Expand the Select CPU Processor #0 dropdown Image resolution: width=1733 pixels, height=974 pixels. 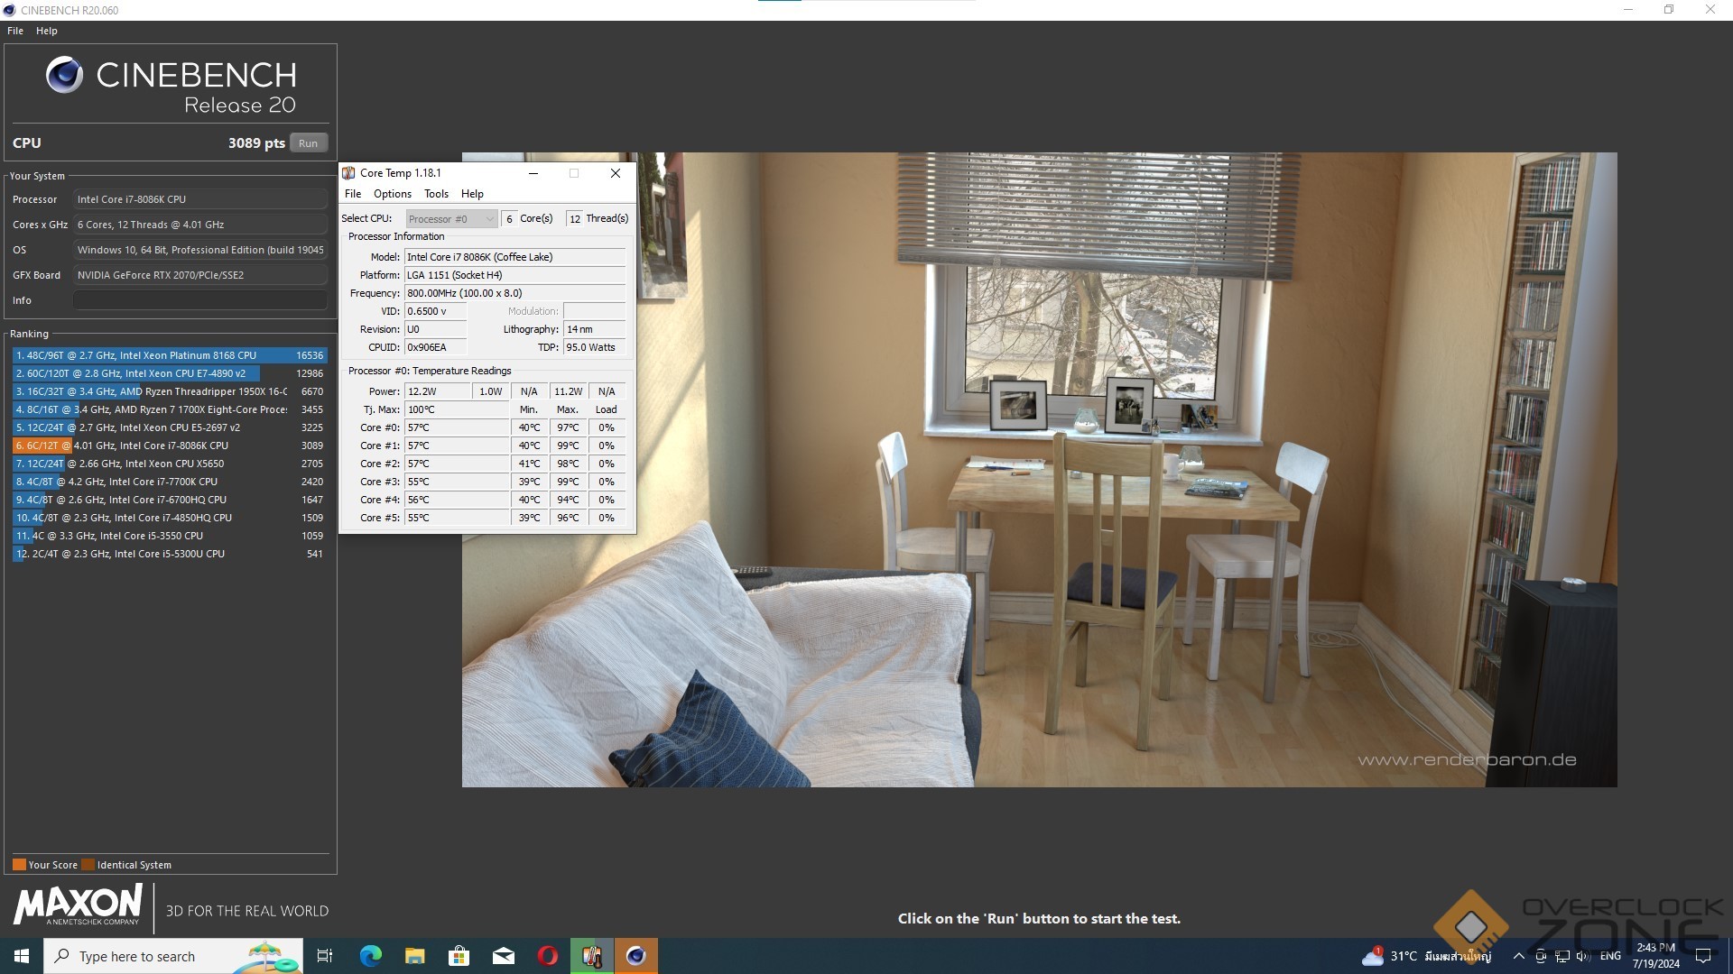pos(451,219)
